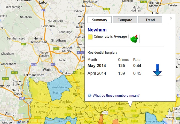180x124 pixels.
Task: Open the Trend tab
Action: click(x=150, y=20)
